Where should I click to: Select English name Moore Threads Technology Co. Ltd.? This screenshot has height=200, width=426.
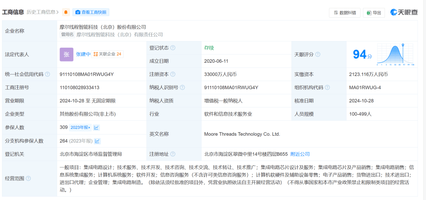coord(242,134)
